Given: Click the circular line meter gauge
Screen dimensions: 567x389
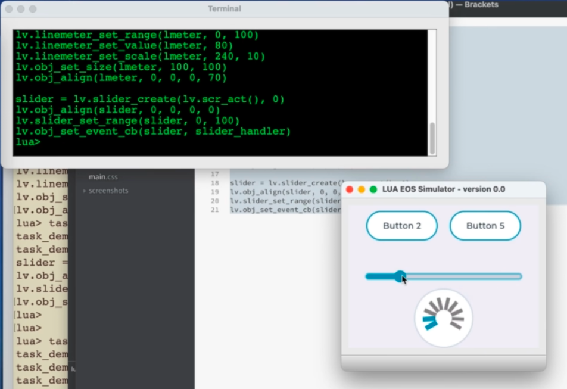Looking at the screenshot, I should pyautogui.click(x=444, y=318).
